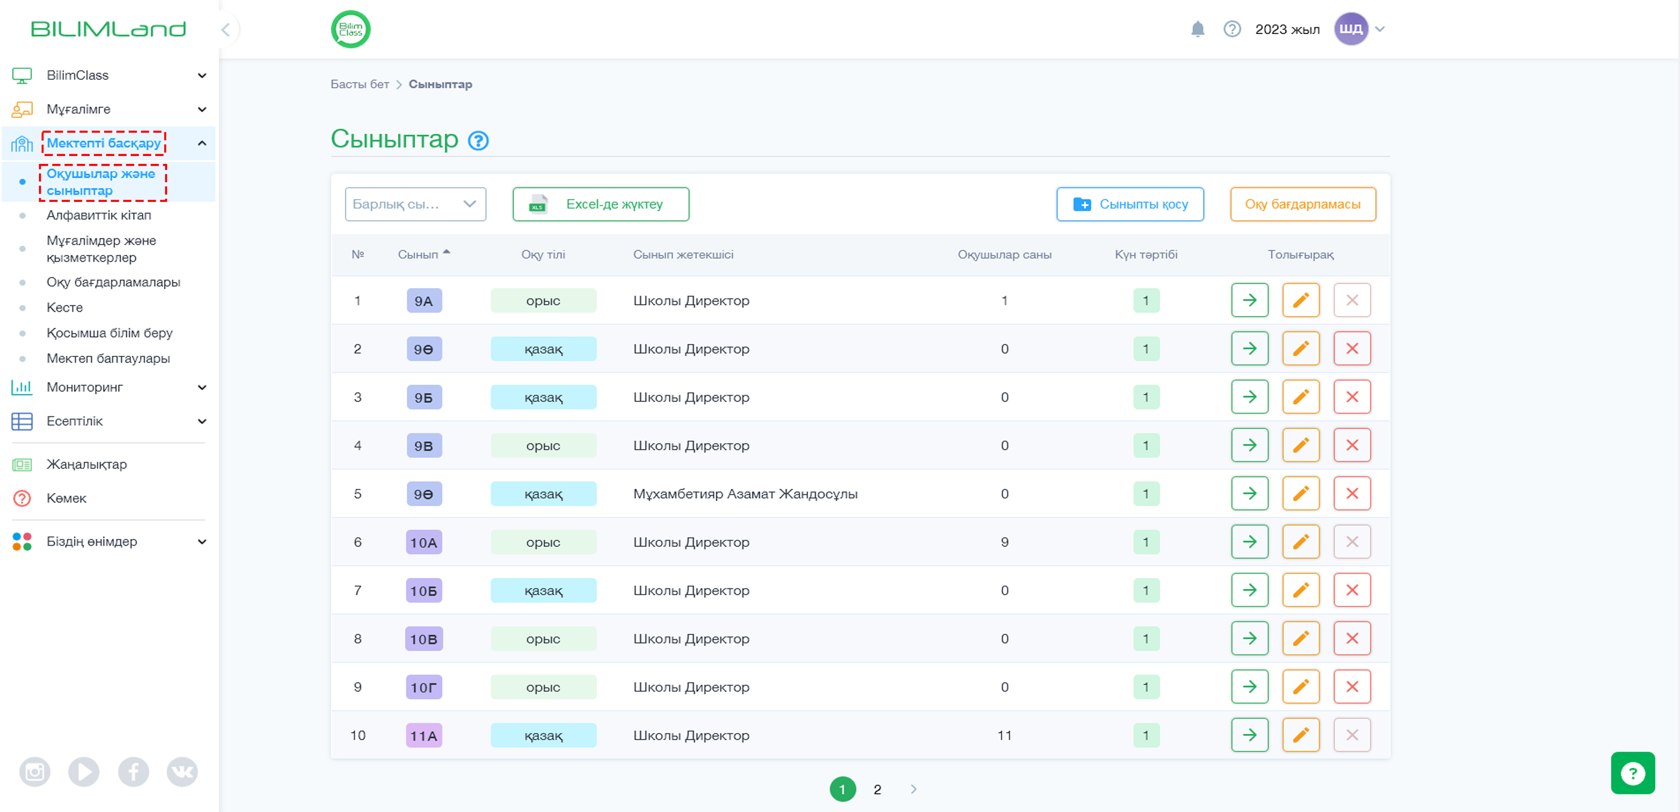Open details arrow for class 9А

click(1249, 300)
